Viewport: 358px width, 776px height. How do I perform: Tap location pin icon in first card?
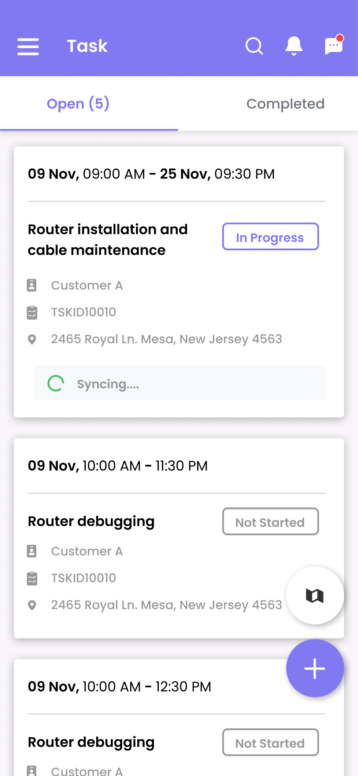[x=32, y=340]
